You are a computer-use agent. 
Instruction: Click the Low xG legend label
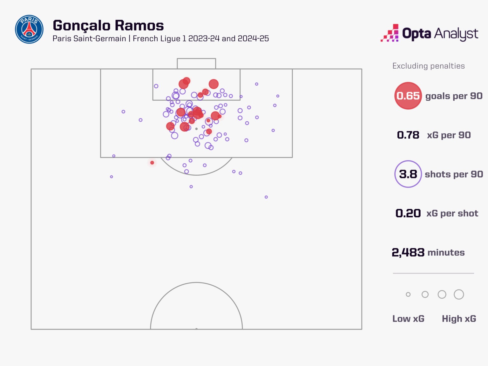point(408,319)
